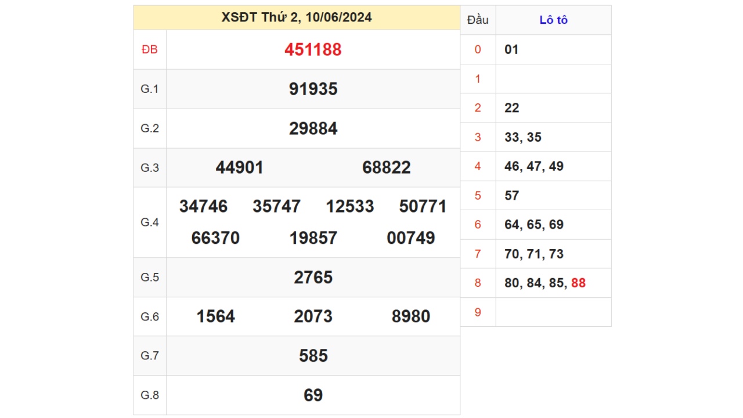Select G.6 number 2073
Image resolution: width=743 pixels, height=418 pixels.
(313, 316)
